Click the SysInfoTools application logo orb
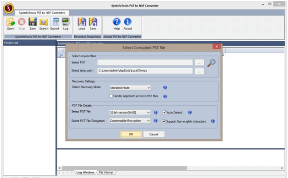The width and height of the screenshot is (288, 178). 9,8
